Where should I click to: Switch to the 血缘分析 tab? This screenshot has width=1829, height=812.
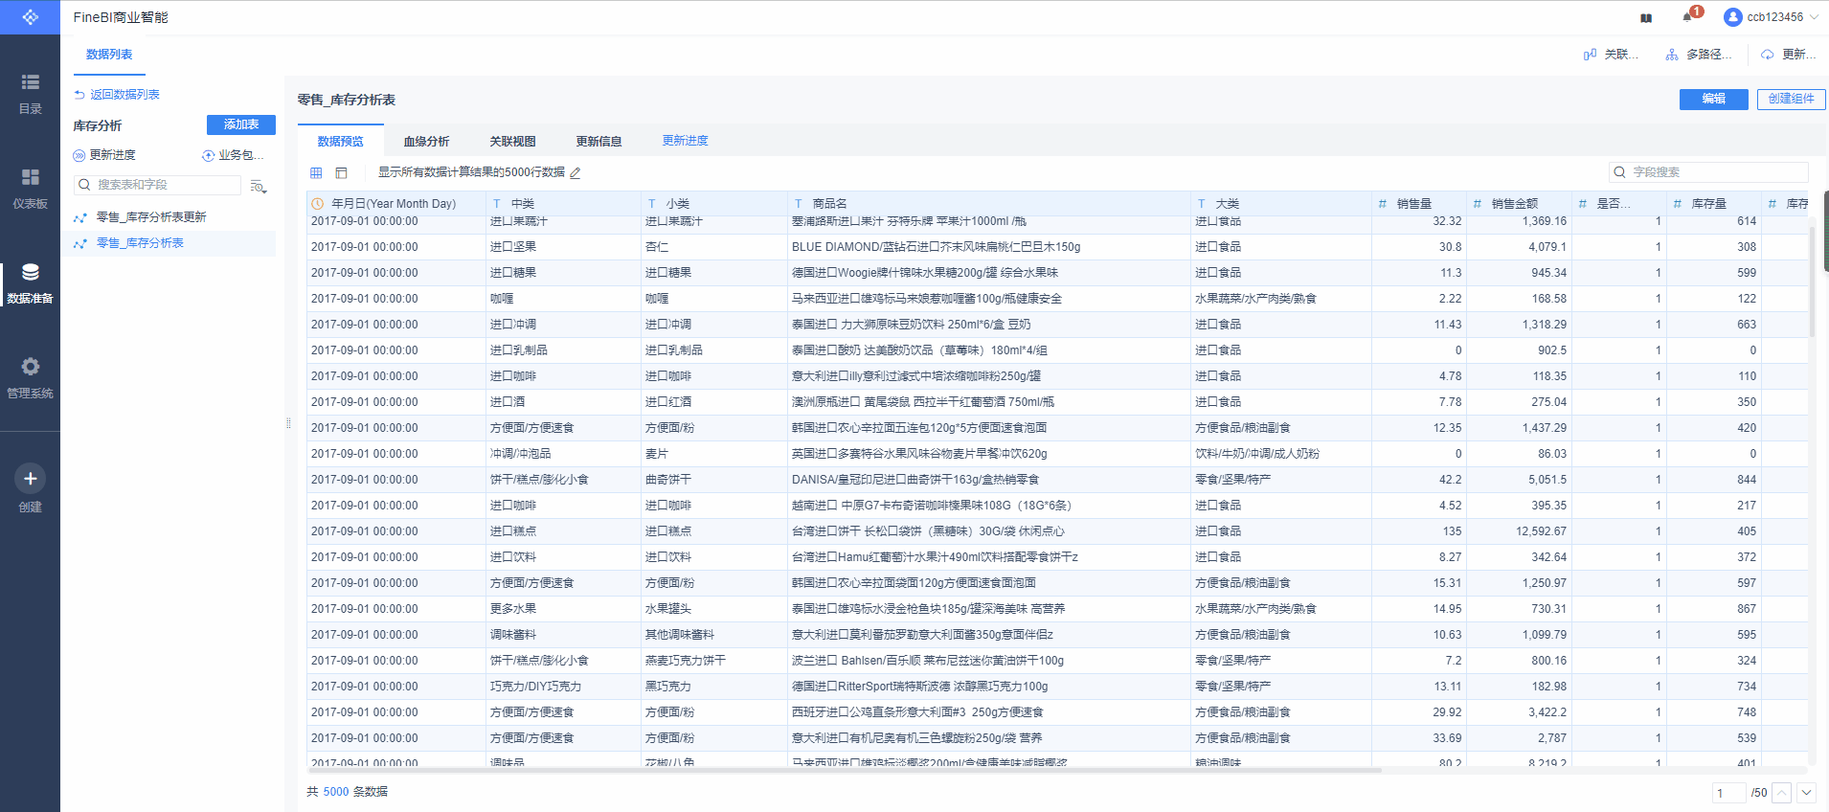[x=426, y=142]
